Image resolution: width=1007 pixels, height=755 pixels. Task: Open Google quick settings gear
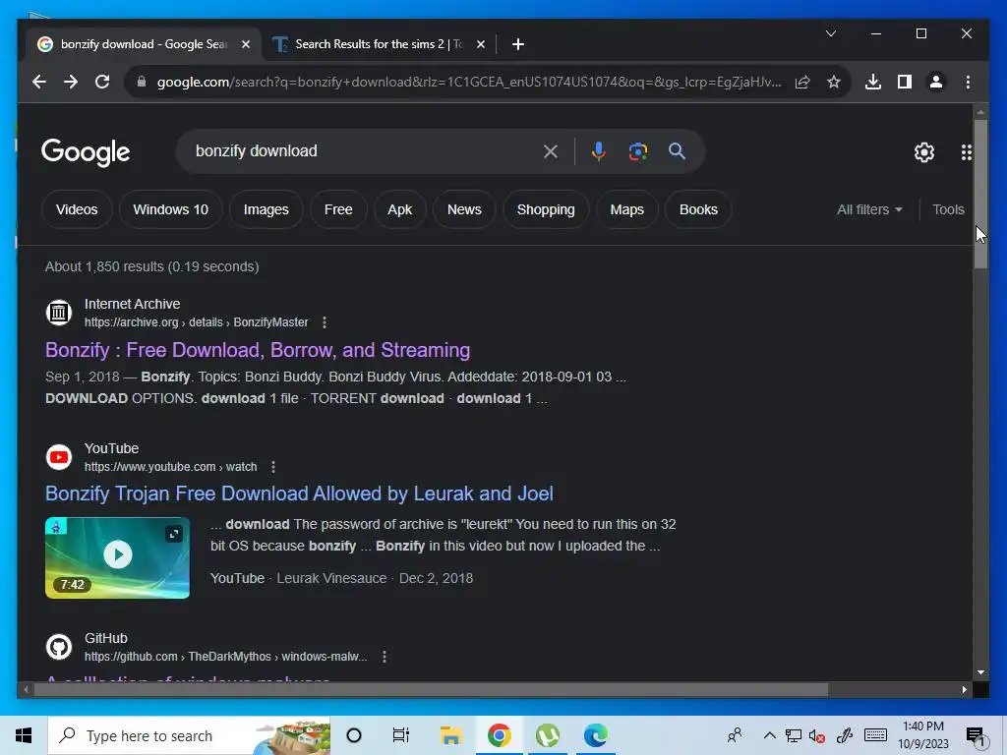[x=924, y=152]
